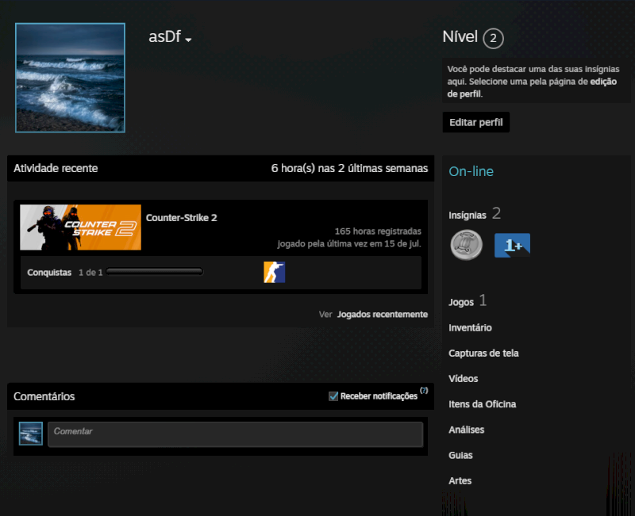Screen dimensions: 635x516
Task: Focus the Comentar text field
Action: [x=235, y=434]
